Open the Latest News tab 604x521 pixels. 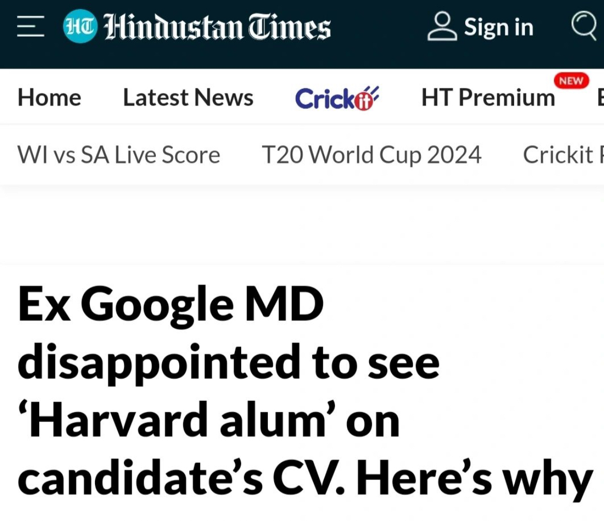(x=188, y=97)
